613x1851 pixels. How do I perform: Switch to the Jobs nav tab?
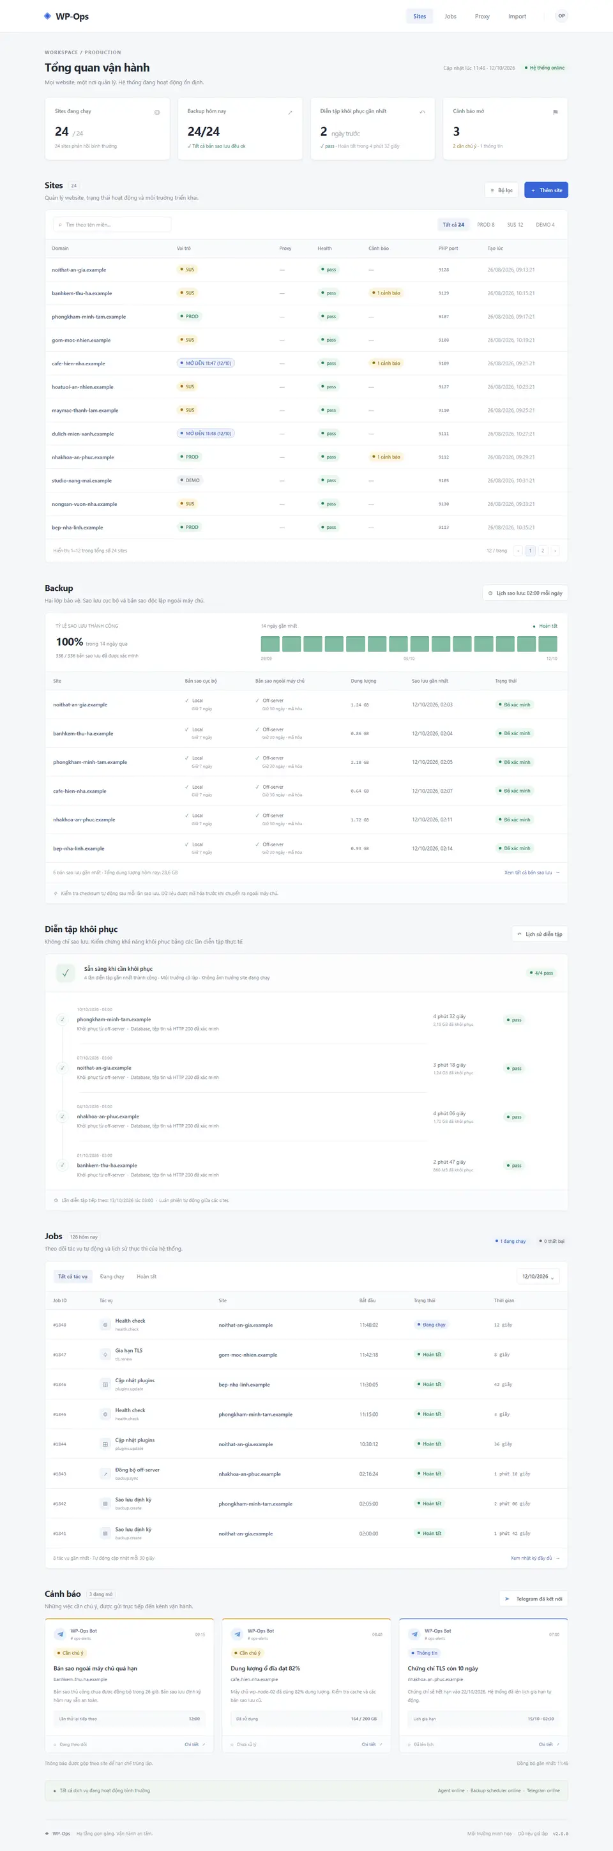pos(451,16)
